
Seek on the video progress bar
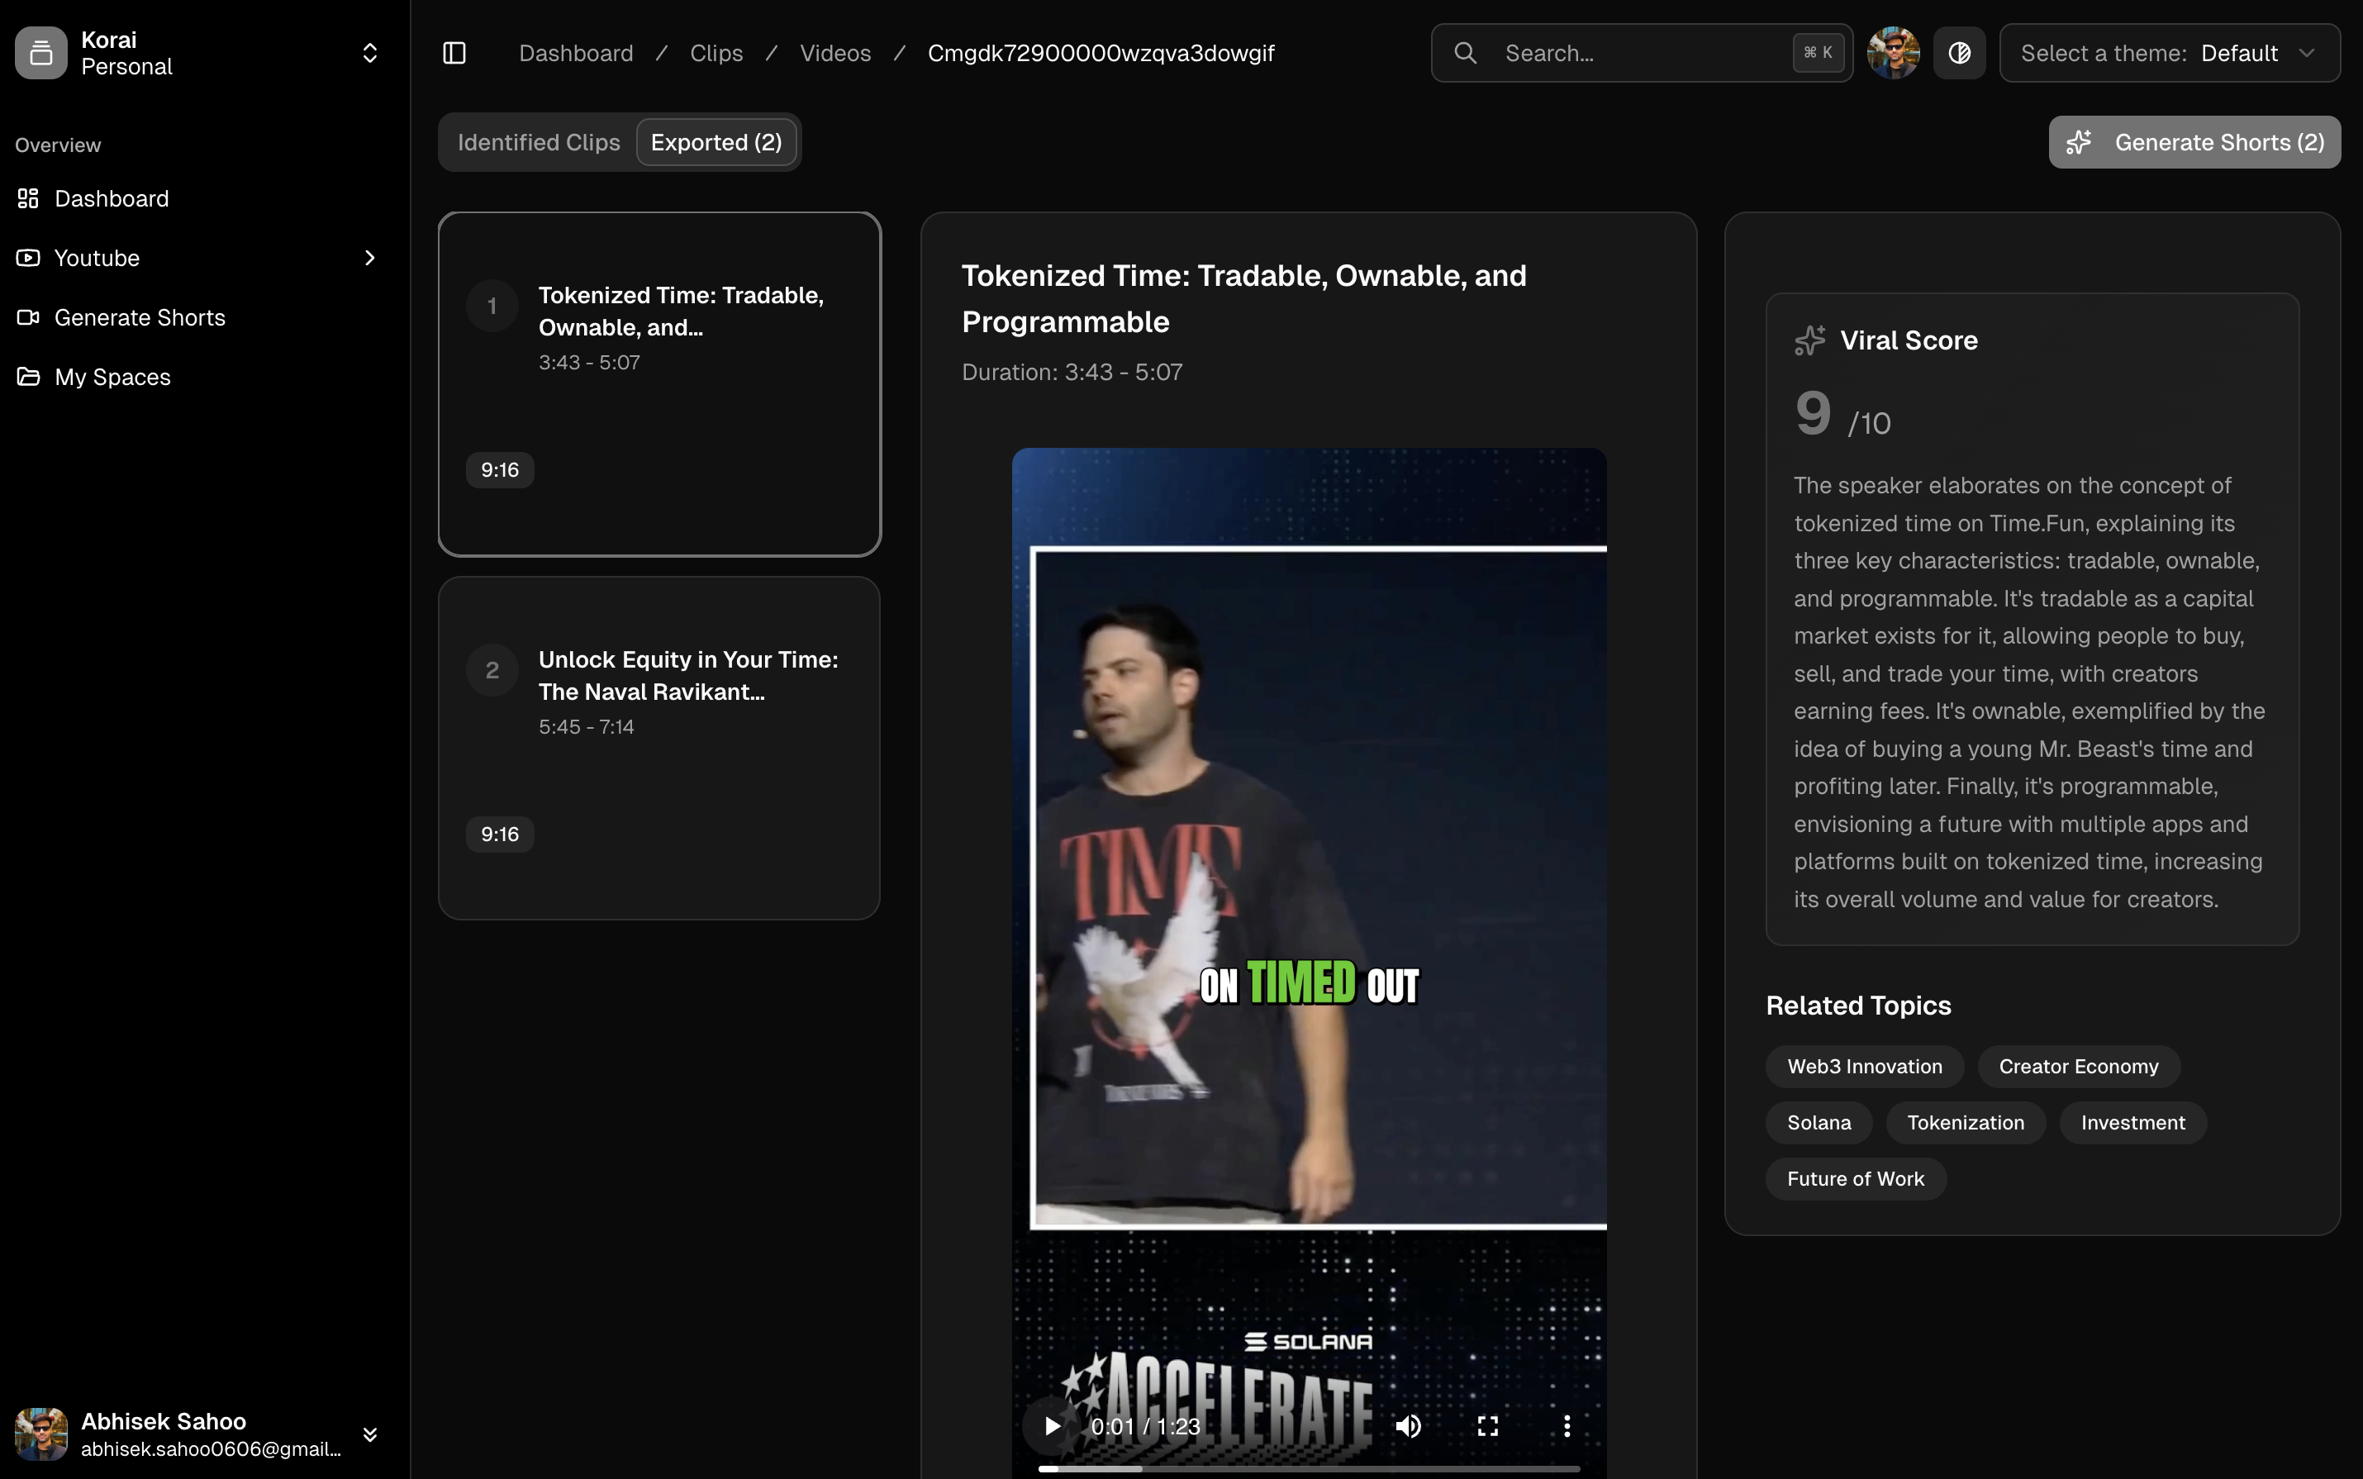tap(1309, 1468)
